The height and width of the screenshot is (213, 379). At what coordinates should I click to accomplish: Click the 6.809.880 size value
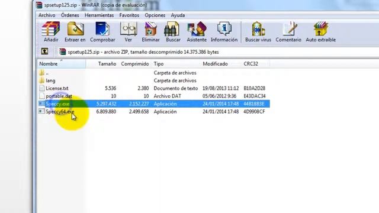point(106,112)
